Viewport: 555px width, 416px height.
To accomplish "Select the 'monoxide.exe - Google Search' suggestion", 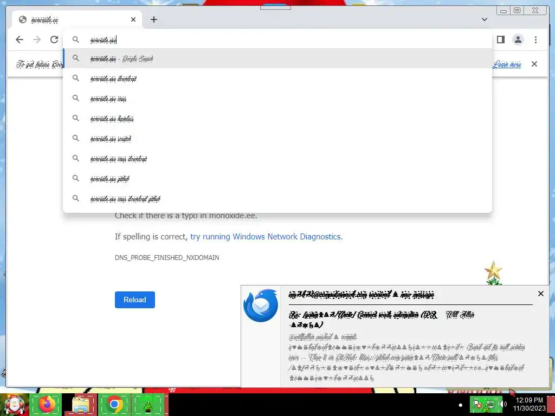I will (x=277, y=58).
